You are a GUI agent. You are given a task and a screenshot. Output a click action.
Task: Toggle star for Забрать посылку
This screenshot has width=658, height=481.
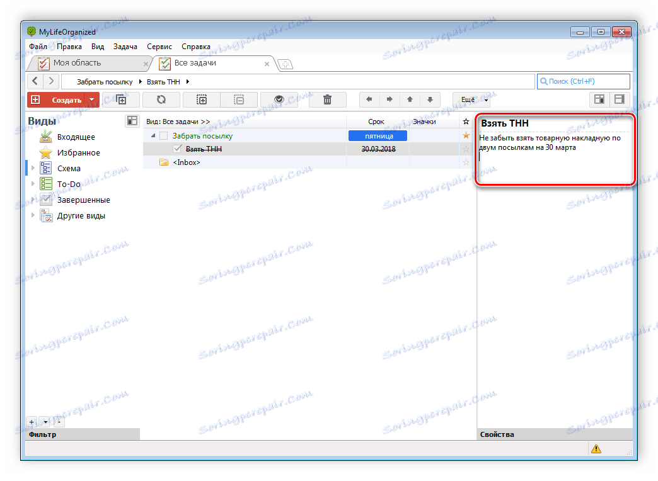[x=466, y=135]
